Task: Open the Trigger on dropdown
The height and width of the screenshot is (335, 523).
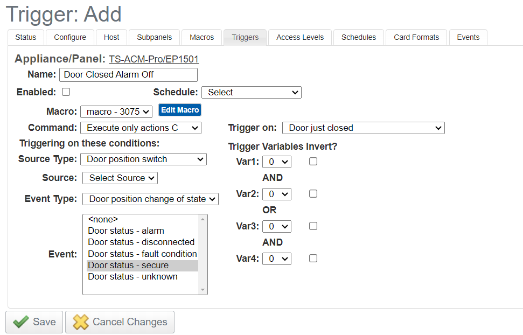Action: coord(363,128)
